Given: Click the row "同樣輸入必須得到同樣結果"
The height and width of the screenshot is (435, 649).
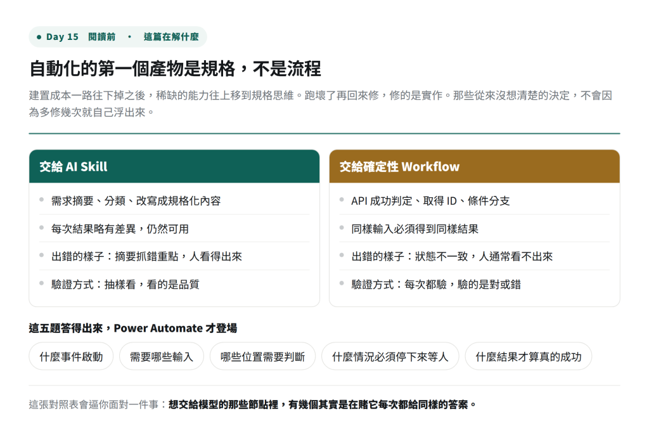Looking at the screenshot, I should [x=474, y=229].
